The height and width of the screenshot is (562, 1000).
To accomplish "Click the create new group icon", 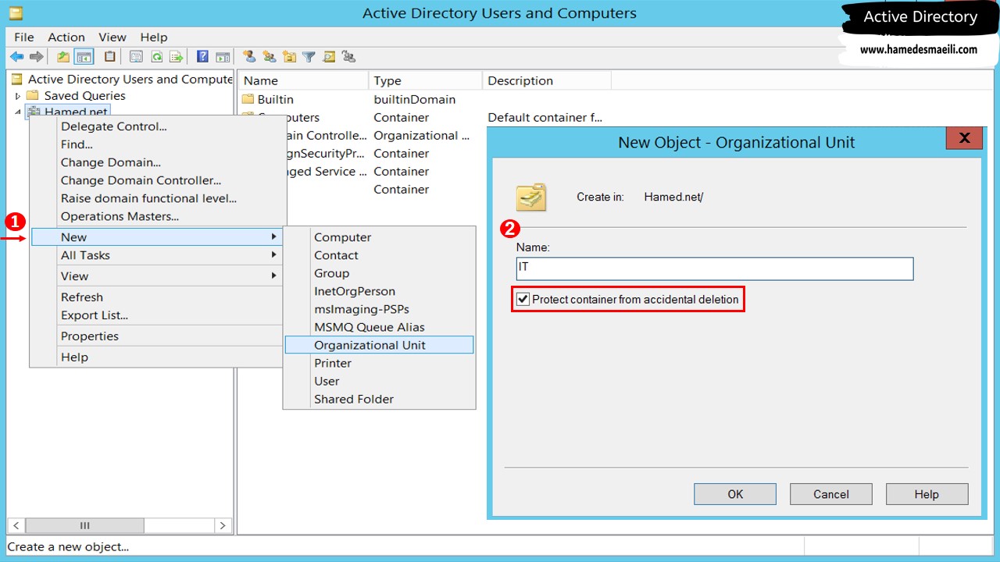I will (x=270, y=57).
